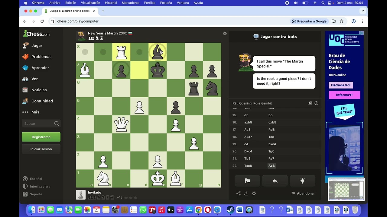This screenshot has width=387, height=217.
Task: Open WhatsApp from the Dock
Action: click(143, 210)
